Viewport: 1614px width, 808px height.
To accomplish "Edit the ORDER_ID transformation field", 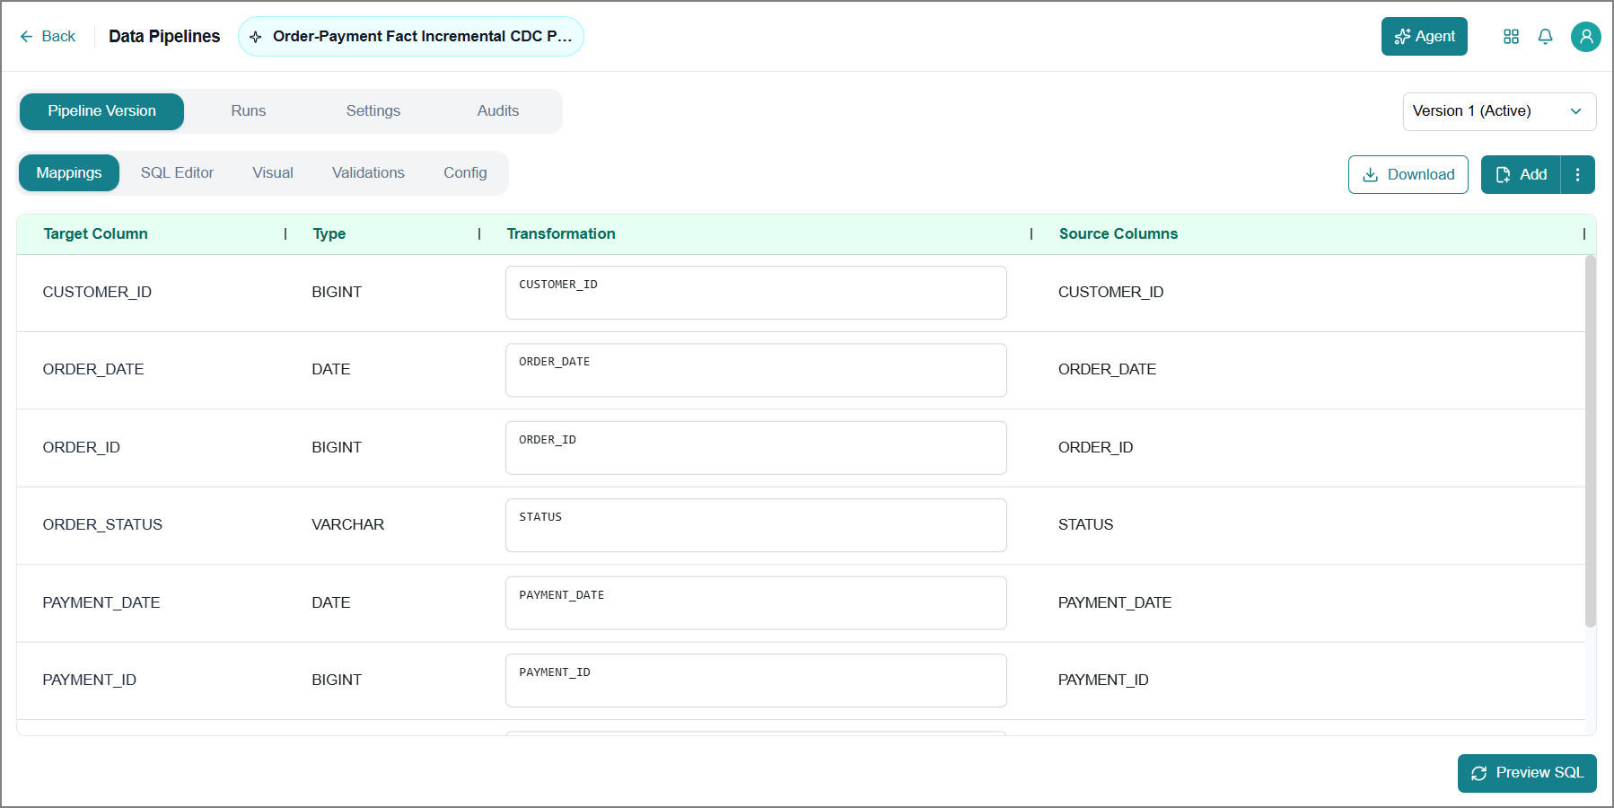I will (x=756, y=448).
